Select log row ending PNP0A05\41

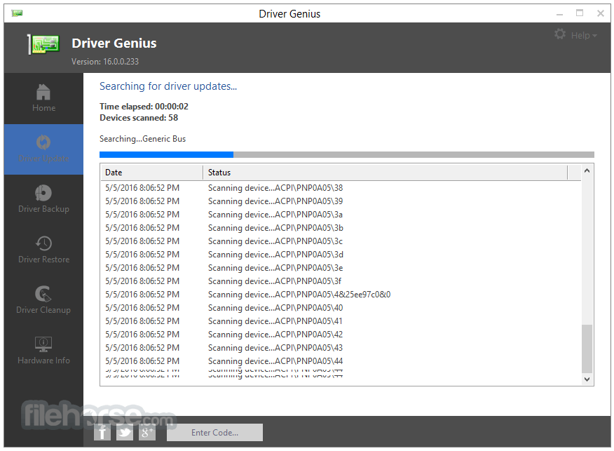point(341,321)
